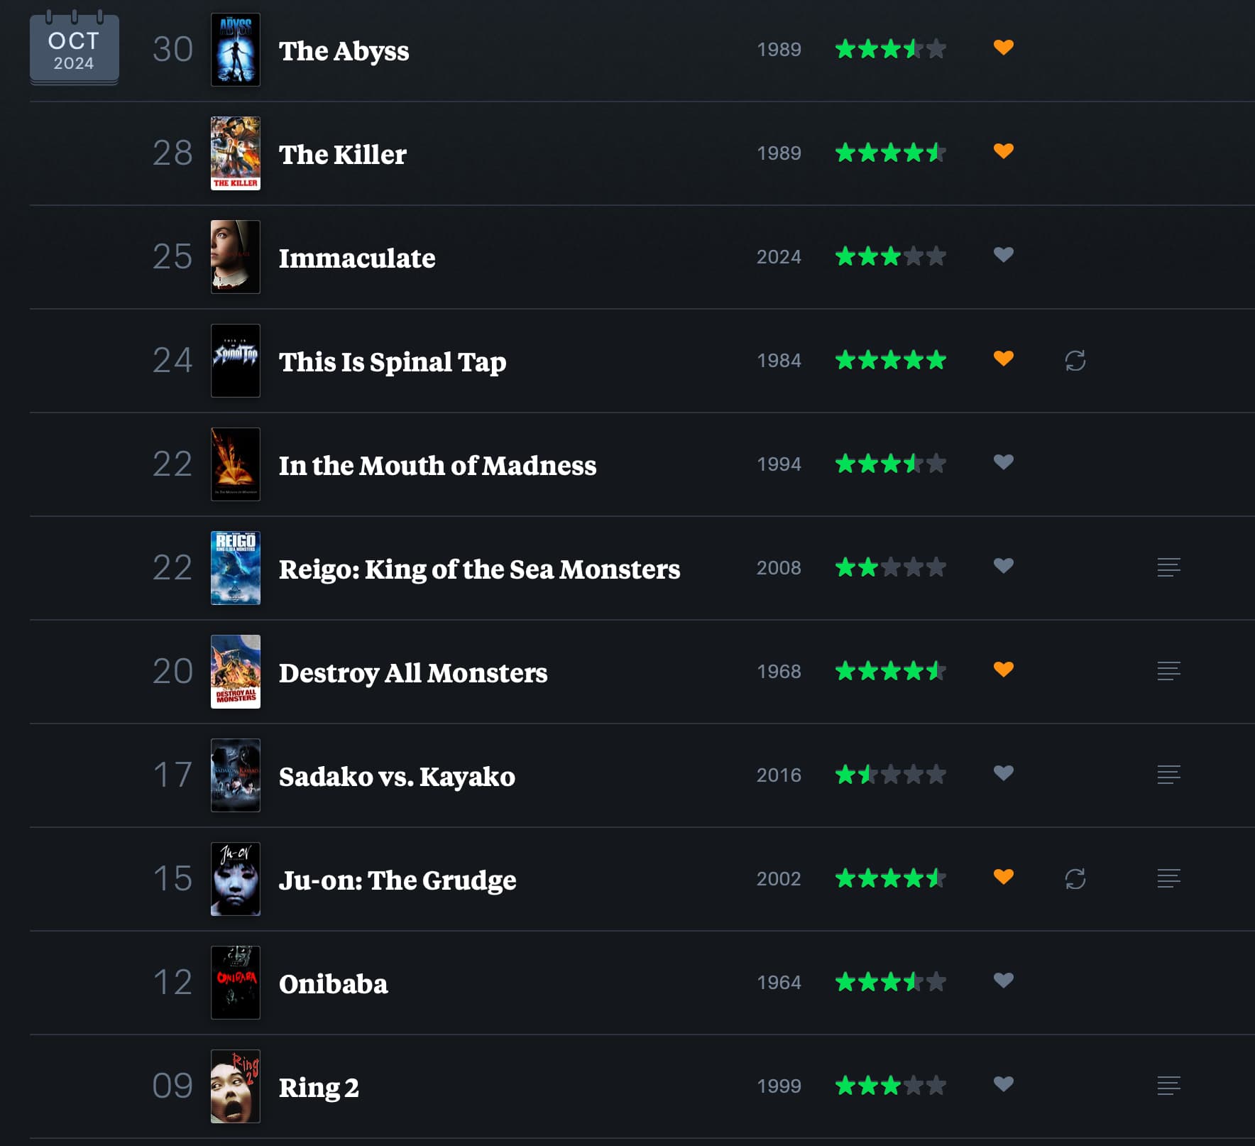Open the Onibaba poster thumbnail
This screenshot has width=1255, height=1146.
236,983
